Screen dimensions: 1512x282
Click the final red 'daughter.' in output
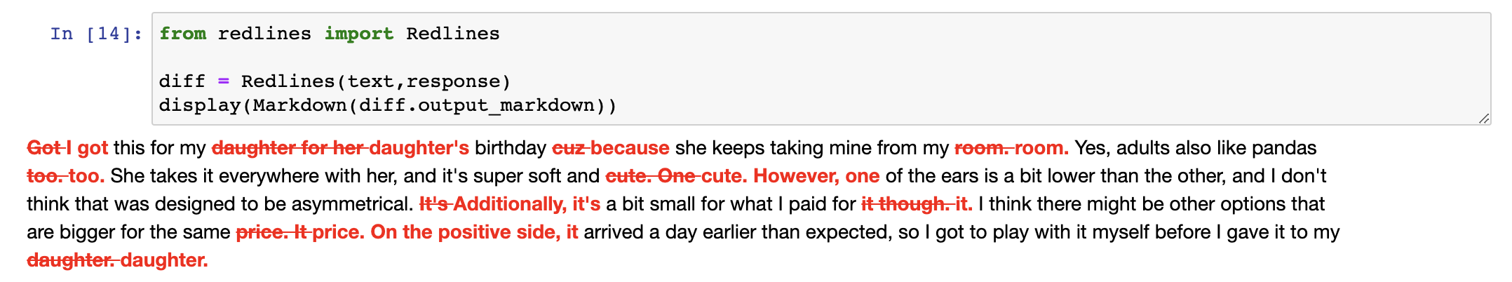(164, 260)
